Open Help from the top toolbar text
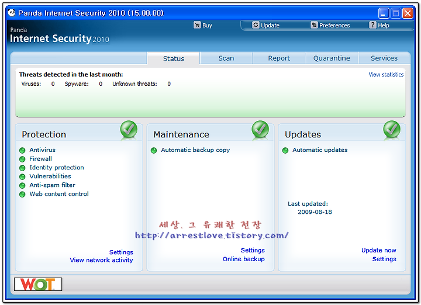Screen dimensions: 421x305 (x=384, y=26)
